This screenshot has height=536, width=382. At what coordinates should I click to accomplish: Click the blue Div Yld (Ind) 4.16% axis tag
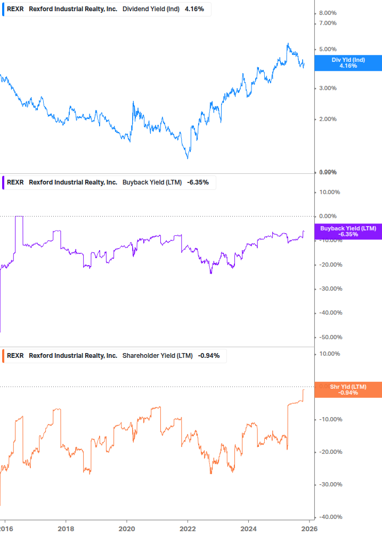(348, 63)
